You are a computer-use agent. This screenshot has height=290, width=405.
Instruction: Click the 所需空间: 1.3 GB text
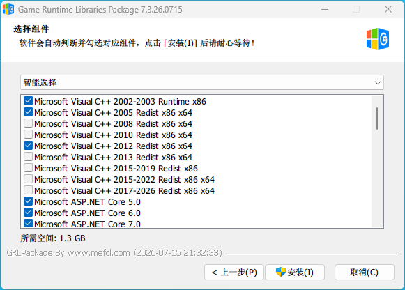tap(53, 238)
